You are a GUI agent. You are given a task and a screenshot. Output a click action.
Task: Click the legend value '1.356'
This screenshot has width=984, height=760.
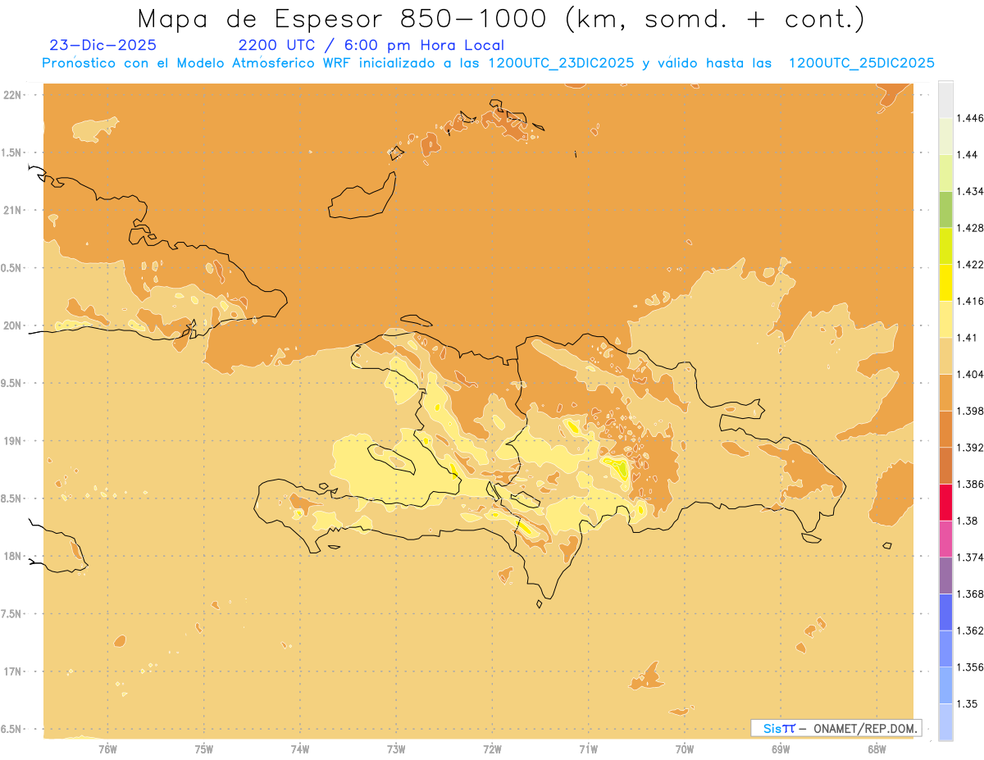(969, 667)
